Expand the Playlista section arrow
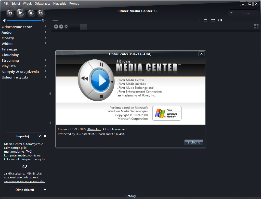The image size is (261, 199). 46,66
